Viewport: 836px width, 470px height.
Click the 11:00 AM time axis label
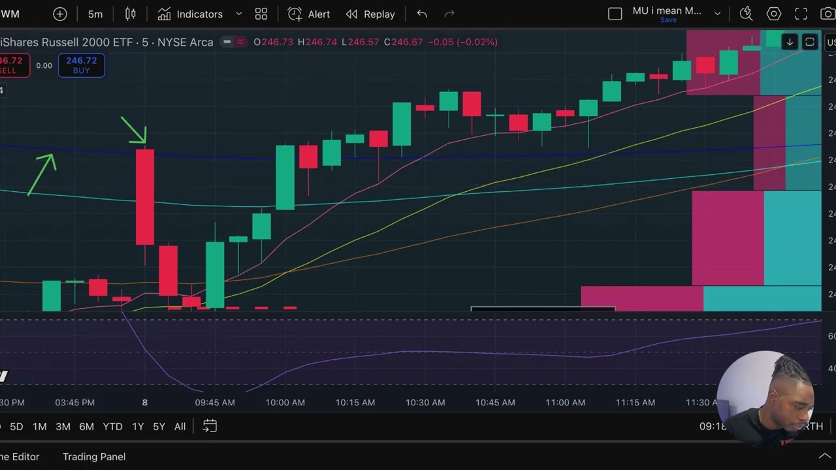click(566, 402)
